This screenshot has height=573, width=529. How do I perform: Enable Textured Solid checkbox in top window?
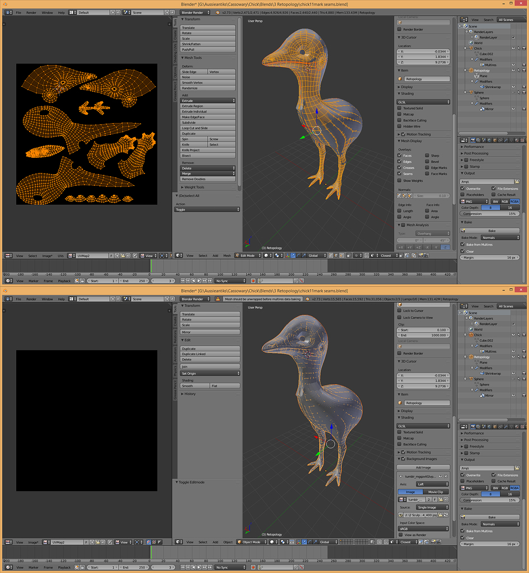[400, 108]
